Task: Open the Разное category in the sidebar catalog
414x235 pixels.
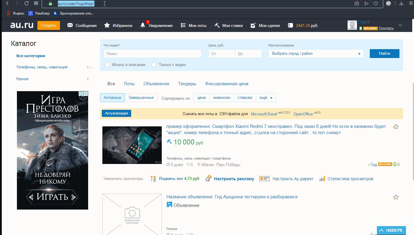Action: pos(23,79)
